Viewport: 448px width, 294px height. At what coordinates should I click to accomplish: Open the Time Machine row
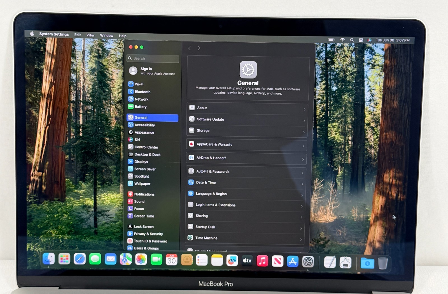point(244,238)
